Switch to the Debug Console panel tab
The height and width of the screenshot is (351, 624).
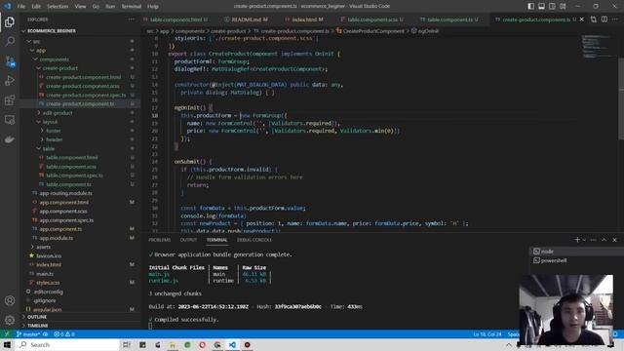click(x=254, y=240)
